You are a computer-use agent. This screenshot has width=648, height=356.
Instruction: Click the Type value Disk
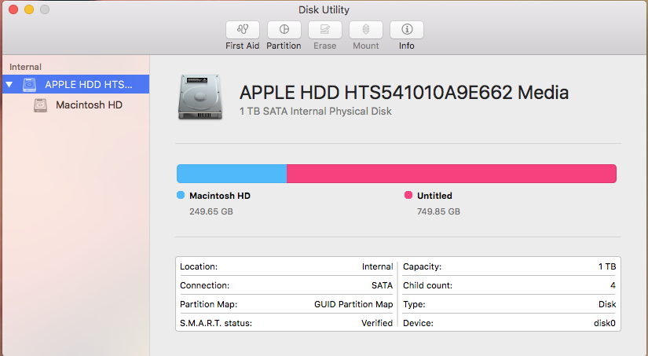pyautogui.click(x=607, y=304)
